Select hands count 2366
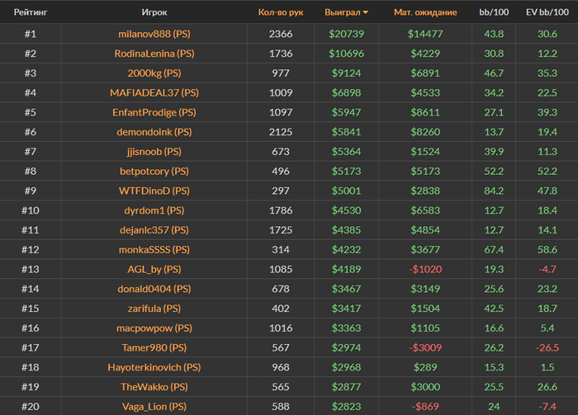 pyautogui.click(x=281, y=34)
